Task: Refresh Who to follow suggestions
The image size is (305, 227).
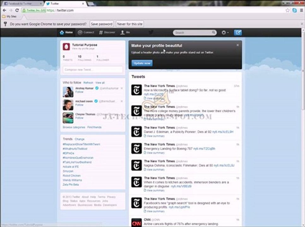Action: click(x=88, y=83)
